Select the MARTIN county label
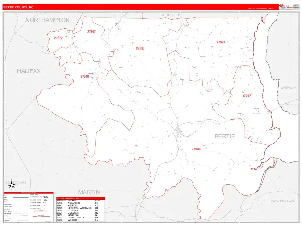Screen dimensions: 302x227 pyautogui.click(x=89, y=192)
